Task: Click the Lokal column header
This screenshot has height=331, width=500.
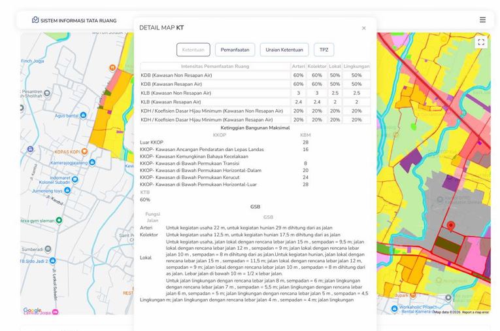Action: pyautogui.click(x=335, y=66)
